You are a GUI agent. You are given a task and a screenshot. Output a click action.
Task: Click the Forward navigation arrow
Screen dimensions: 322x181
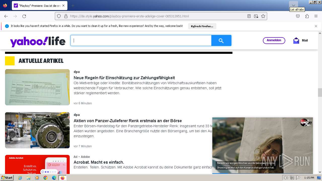coord(15,16)
